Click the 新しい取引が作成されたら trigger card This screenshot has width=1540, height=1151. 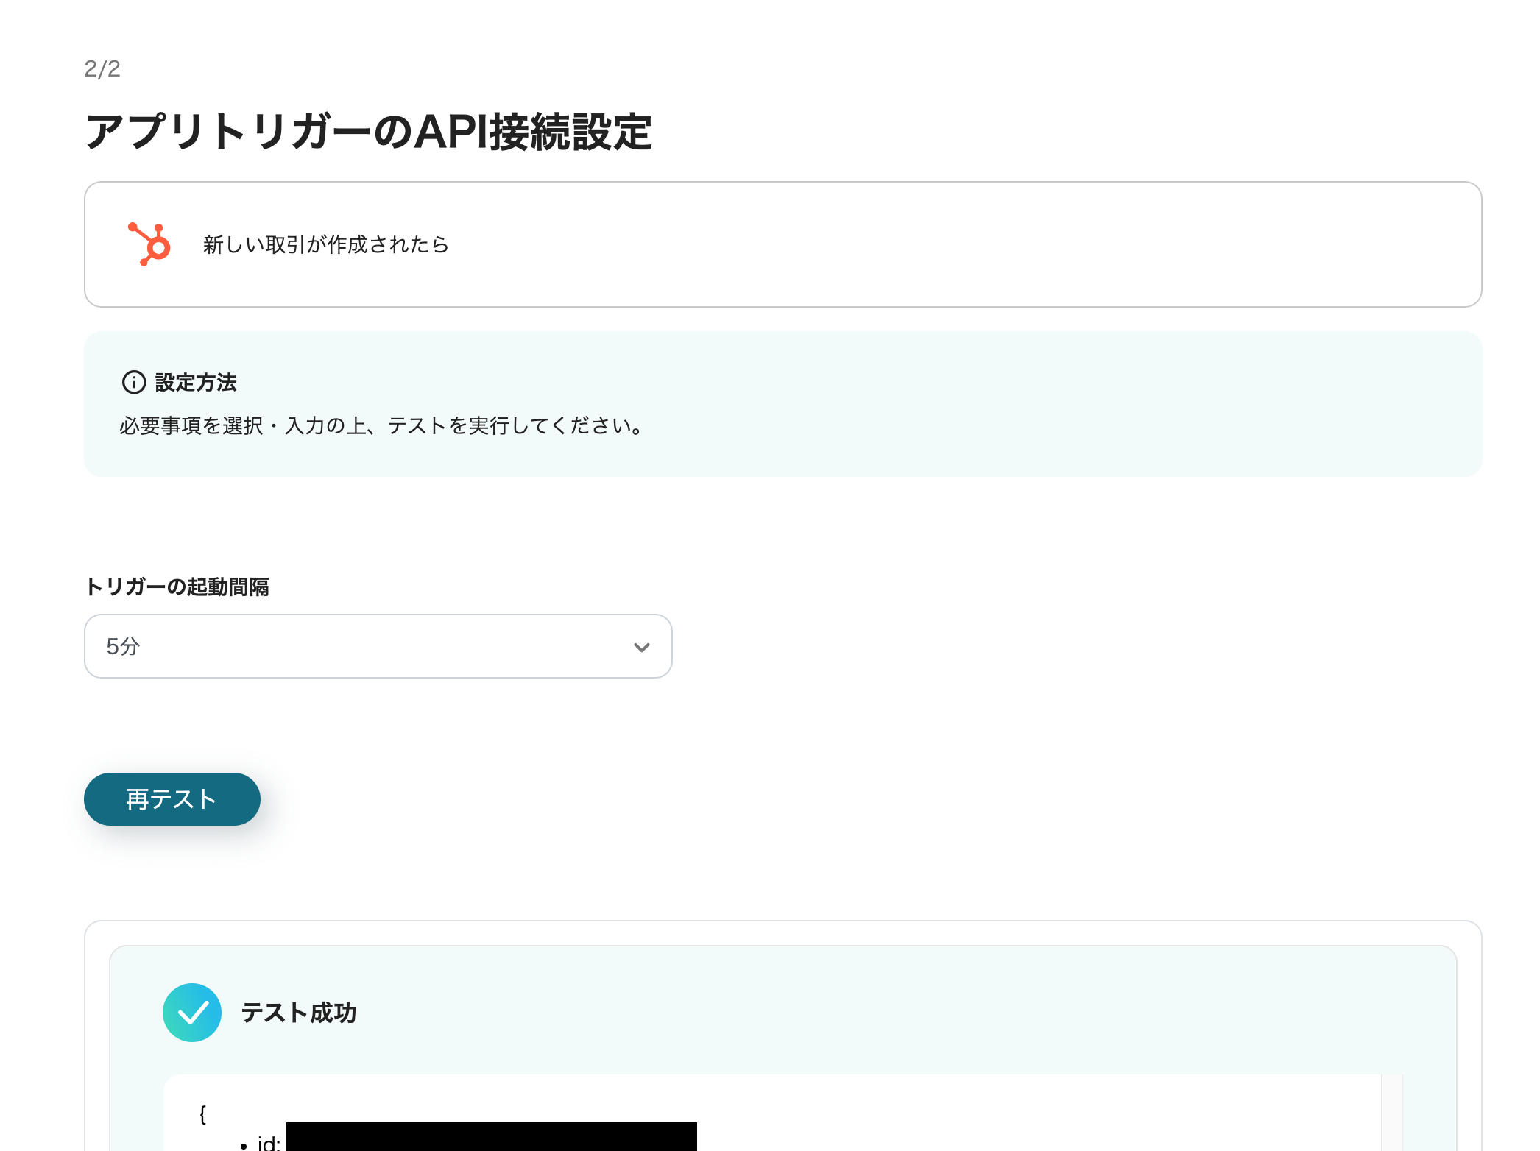(x=783, y=244)
